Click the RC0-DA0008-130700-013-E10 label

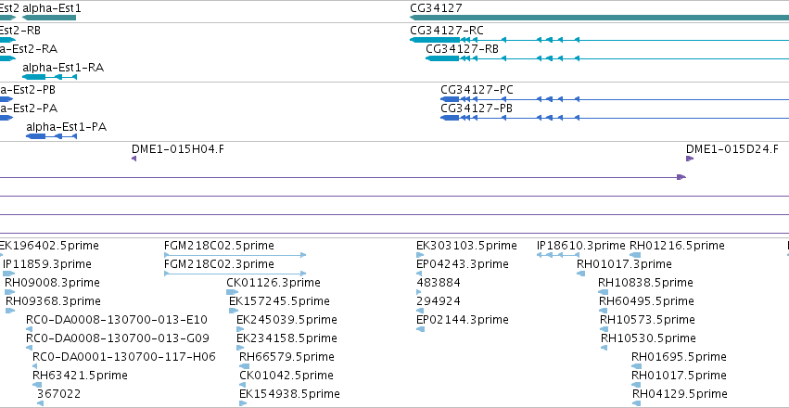click(x=117, y=320)
